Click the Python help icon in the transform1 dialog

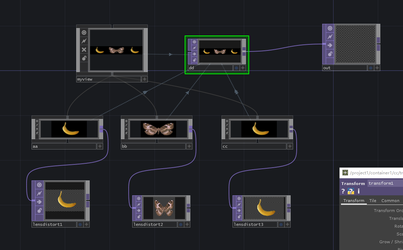tap(351, 191)
